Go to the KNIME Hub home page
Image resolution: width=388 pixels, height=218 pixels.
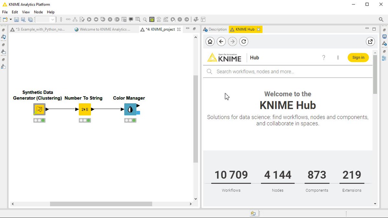(x=210, y=41)
